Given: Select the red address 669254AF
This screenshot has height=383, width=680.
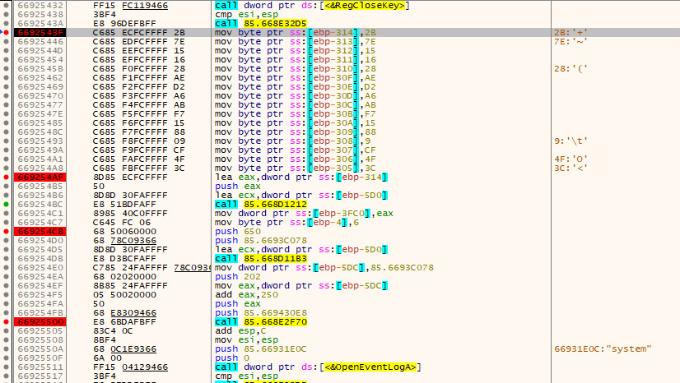Looking at the screenshot, I should 40,177.
